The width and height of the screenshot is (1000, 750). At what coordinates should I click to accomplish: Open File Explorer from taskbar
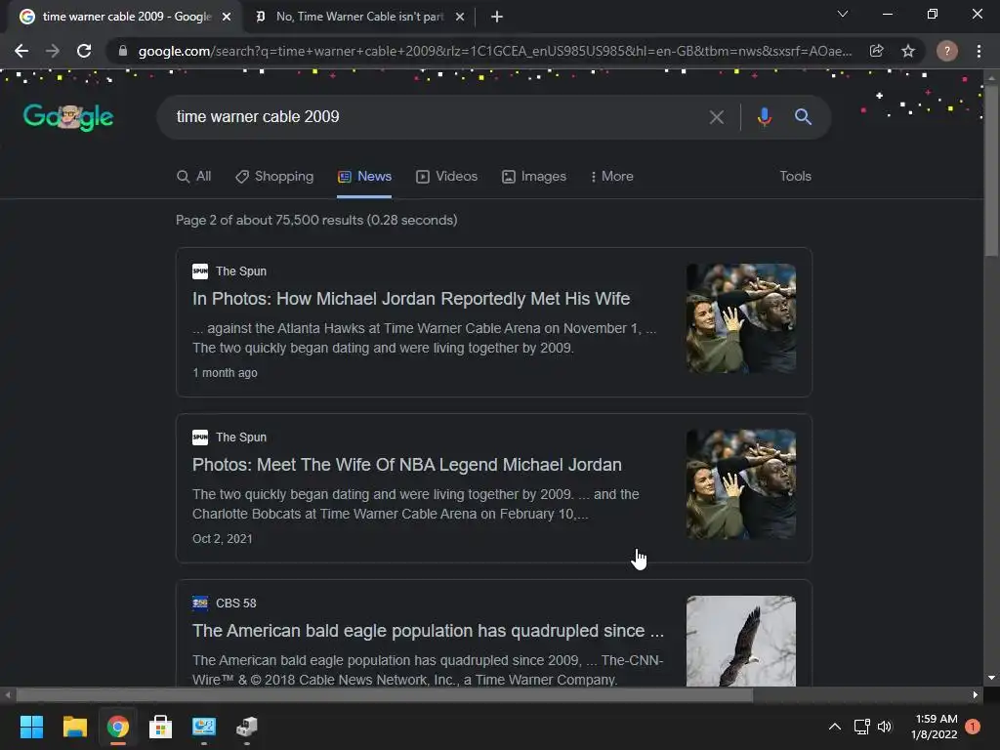click(74, 727)
